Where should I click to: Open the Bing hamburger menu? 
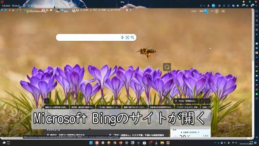(223, 11)
